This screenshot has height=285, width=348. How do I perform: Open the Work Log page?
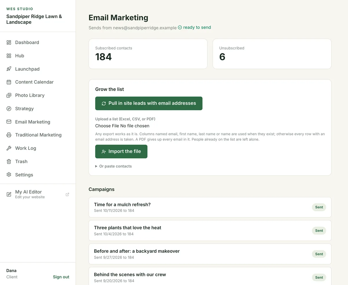tap(38, 148)
